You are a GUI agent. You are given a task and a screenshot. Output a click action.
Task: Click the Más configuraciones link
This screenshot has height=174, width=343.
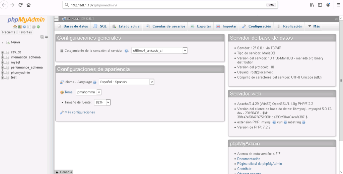[x=79, y=112]
